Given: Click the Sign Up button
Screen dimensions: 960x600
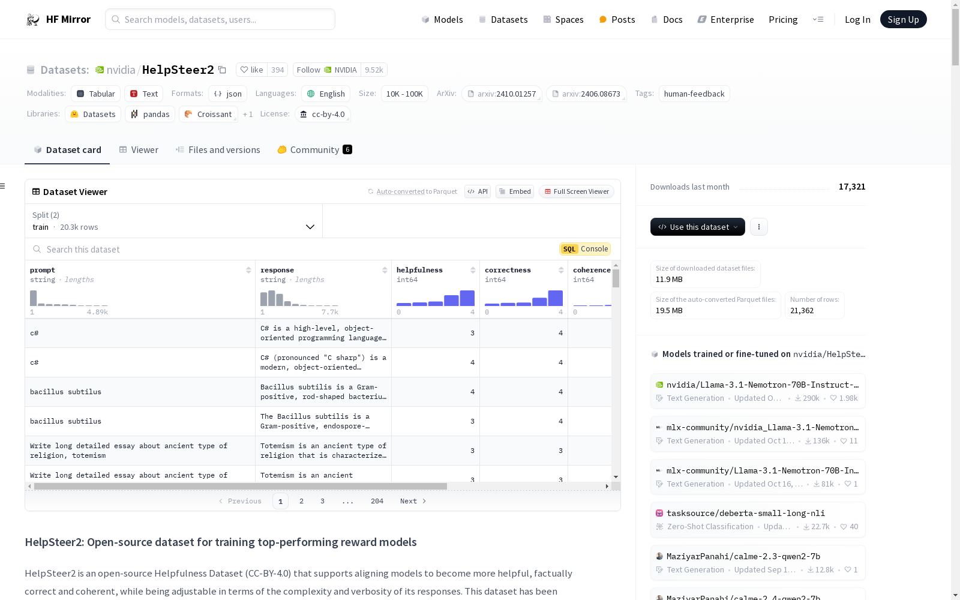Looking at the screenshot, I should 903,19.
